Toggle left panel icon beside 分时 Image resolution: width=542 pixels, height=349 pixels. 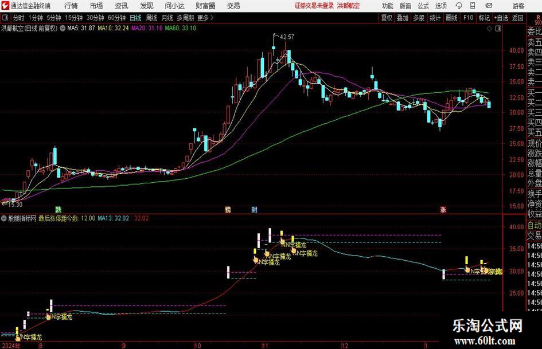coord(5,18)
